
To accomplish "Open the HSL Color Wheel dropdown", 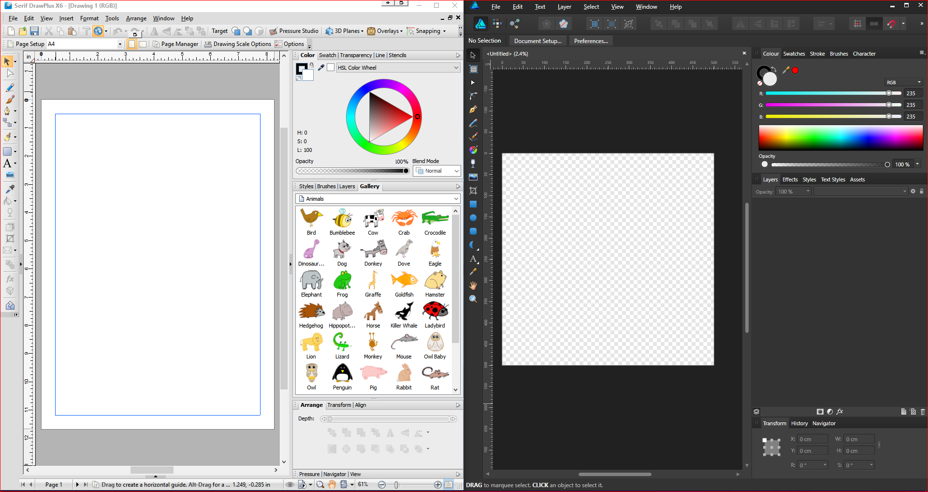I will 398,67.
